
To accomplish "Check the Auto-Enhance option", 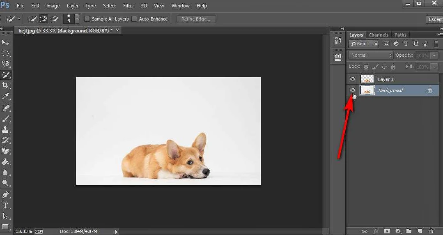I will (x=134, y=19).
